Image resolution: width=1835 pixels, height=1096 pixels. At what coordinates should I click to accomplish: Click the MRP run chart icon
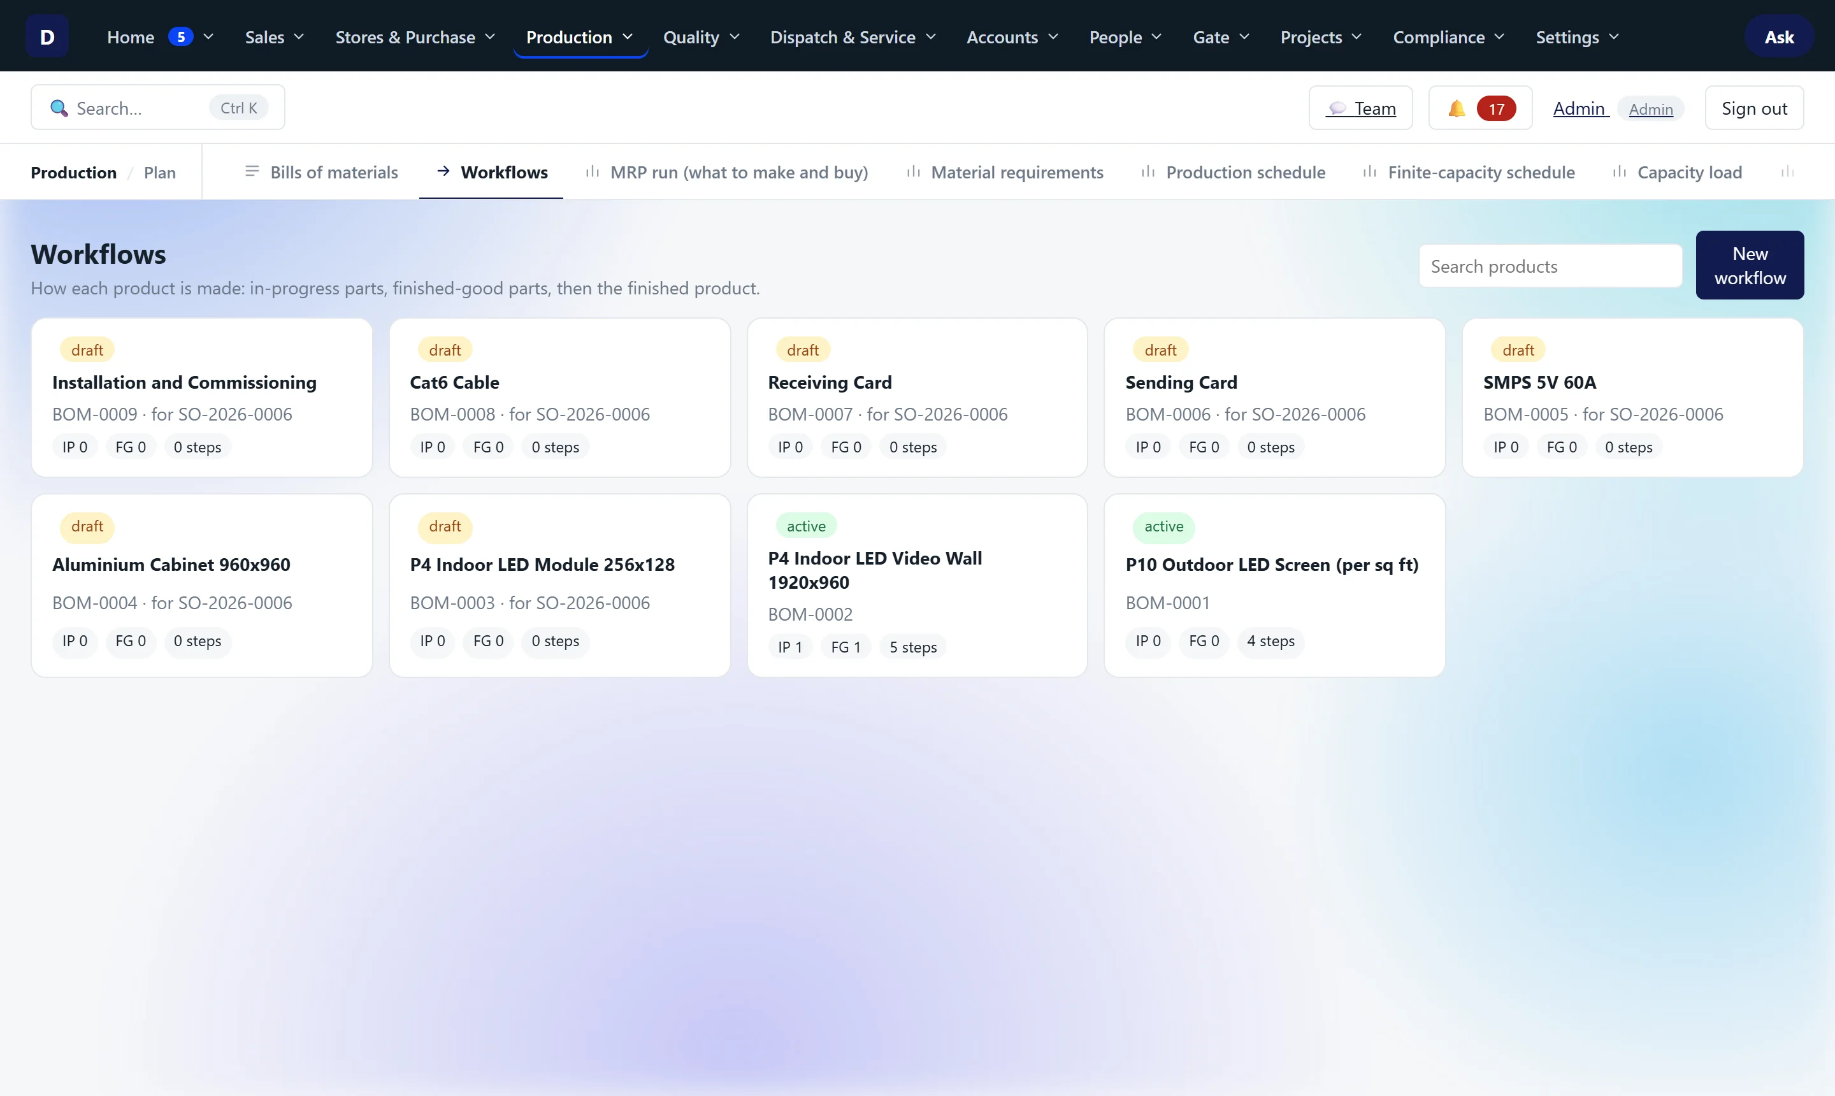click(x=592, y=171)
